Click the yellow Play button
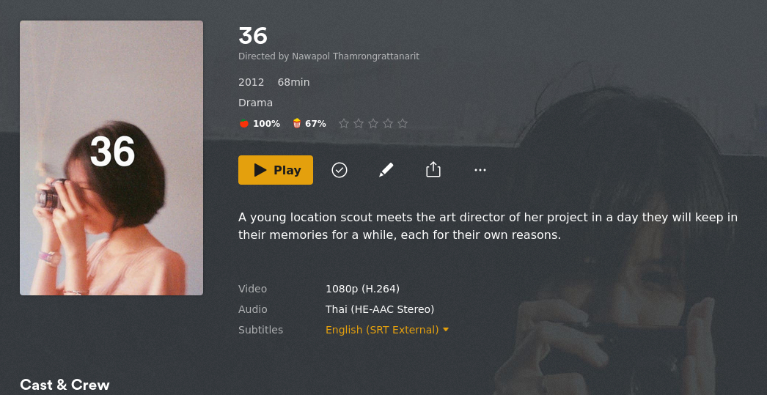The width and height of the screenshot is (767, 395). (x=276, y=170)
